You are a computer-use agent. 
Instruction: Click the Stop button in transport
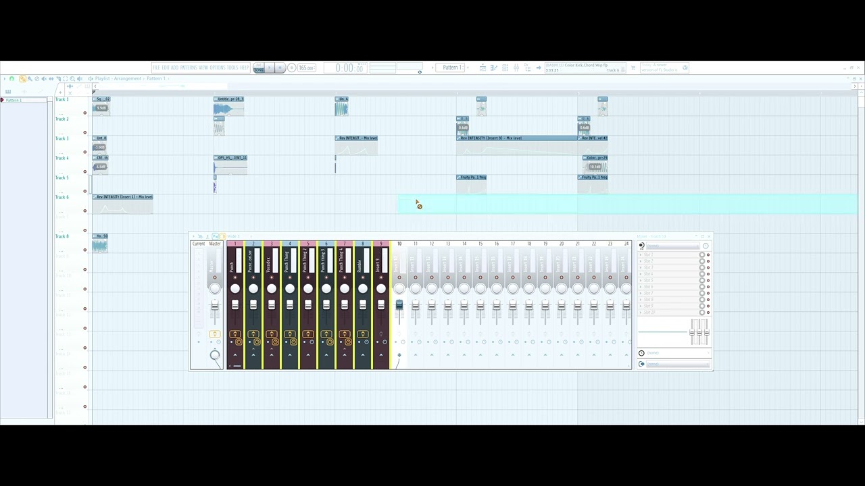[280, 67]
